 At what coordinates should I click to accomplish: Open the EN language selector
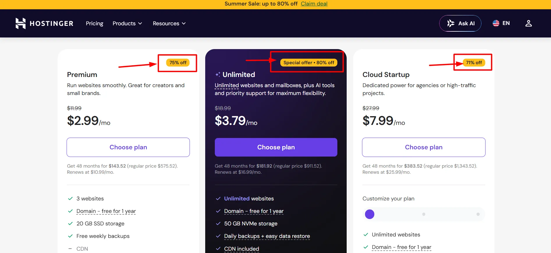click(501, 23)
